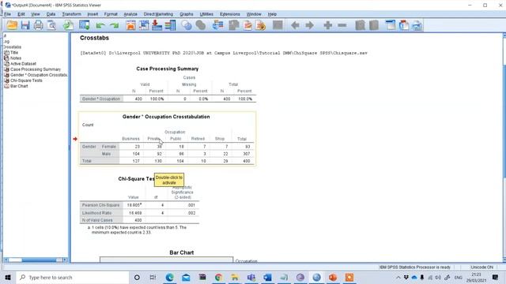Click the Windows Start button

[x=8, y=277]
